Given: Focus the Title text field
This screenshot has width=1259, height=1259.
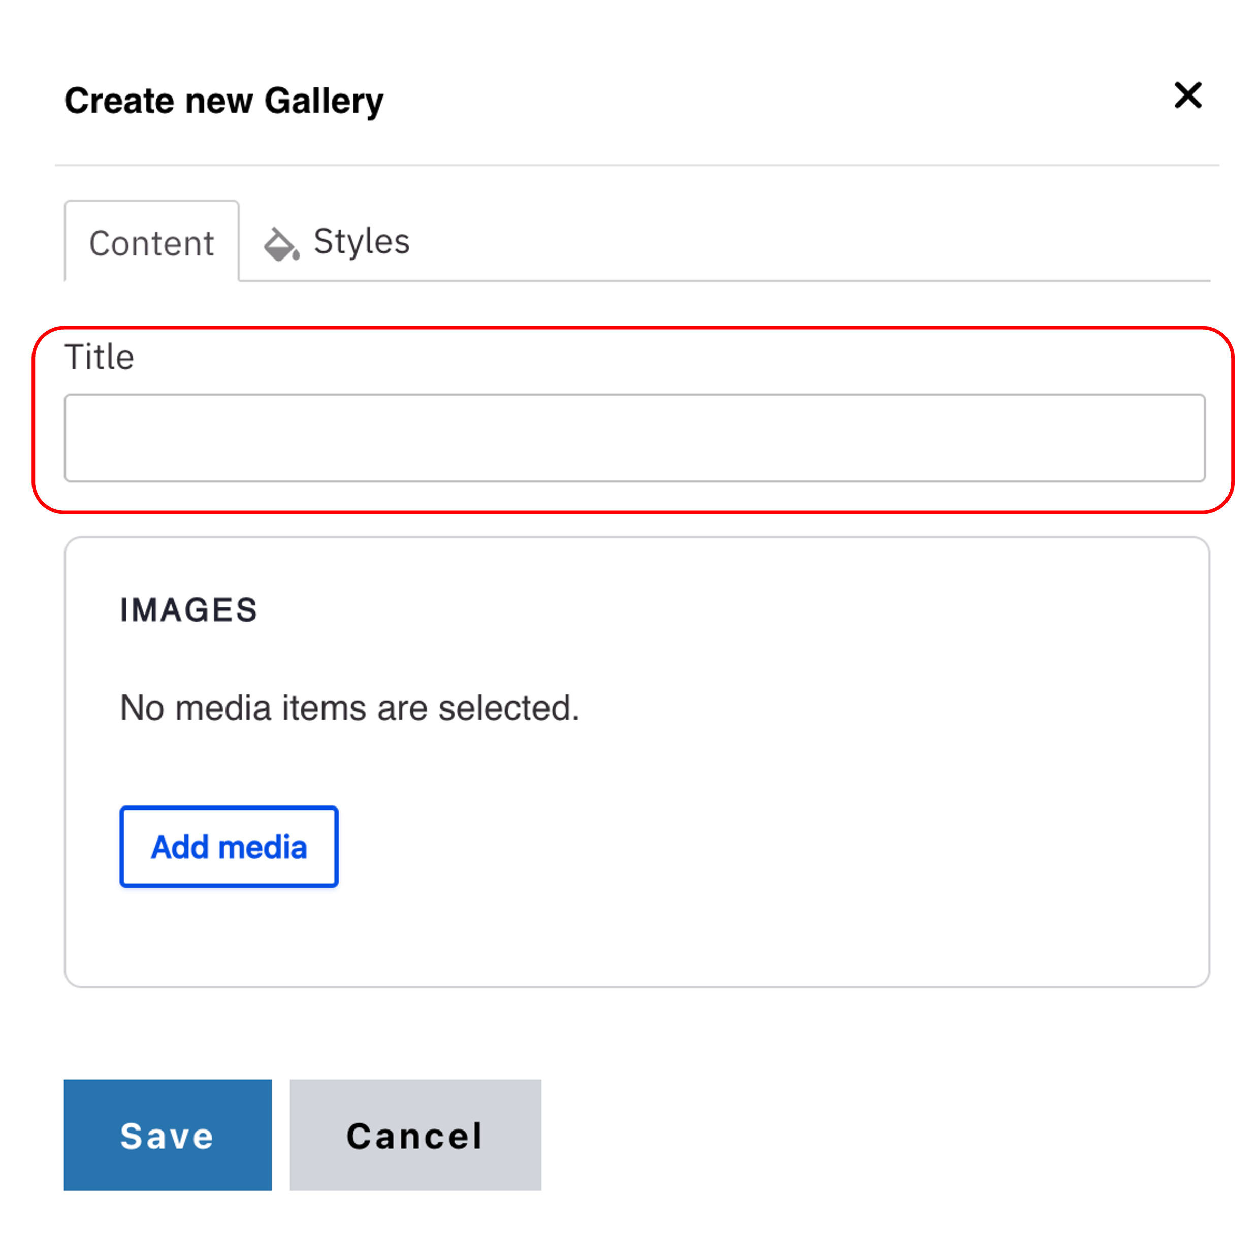Looking at the screenshot, I should pyautogui.click(x=634, y=438).
